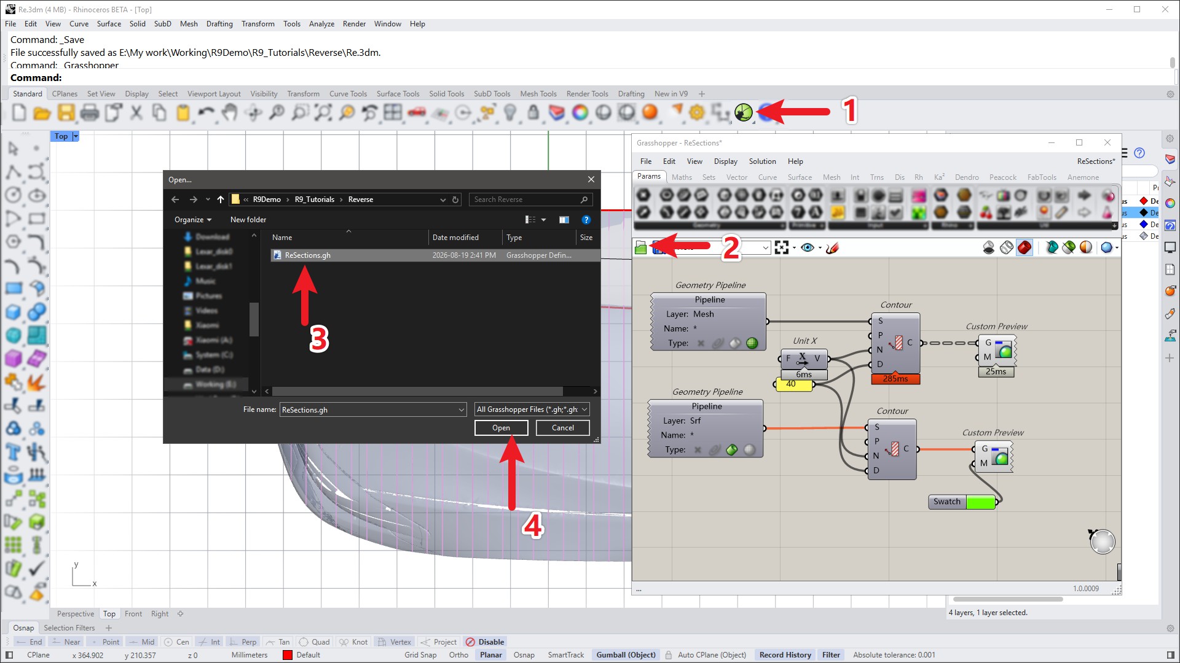Open the view options dropdown arrow in Open dialog
This screenshot has width=1180, height=663.
[543, 220]
